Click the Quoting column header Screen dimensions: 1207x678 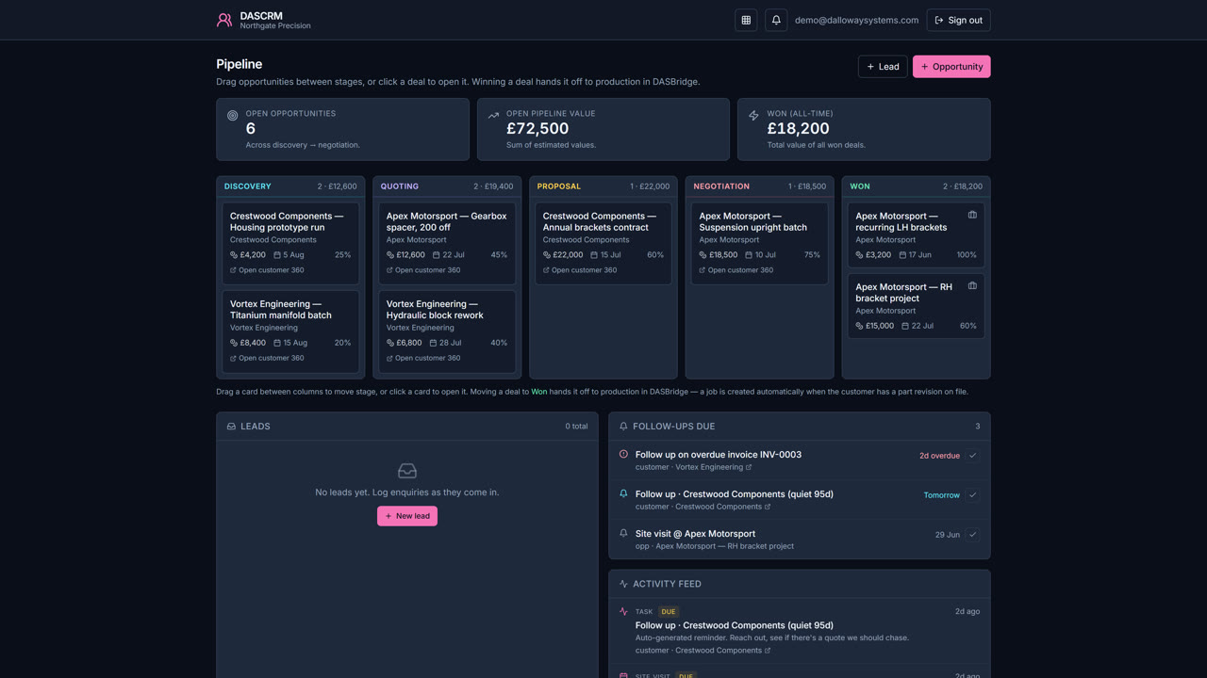(447, 186)
